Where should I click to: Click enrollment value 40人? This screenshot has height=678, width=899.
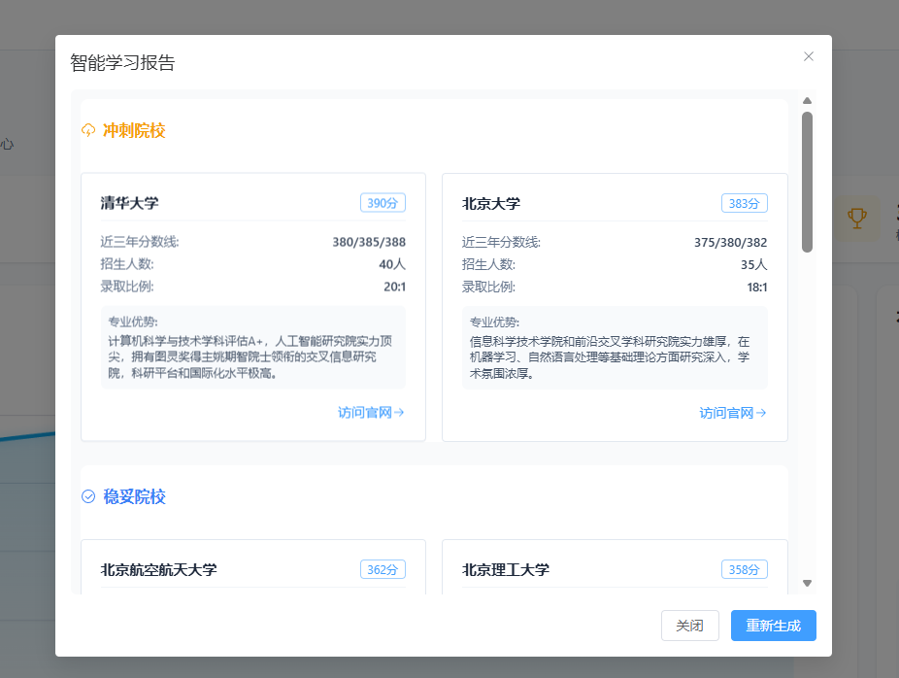click(x=392, y=264)
